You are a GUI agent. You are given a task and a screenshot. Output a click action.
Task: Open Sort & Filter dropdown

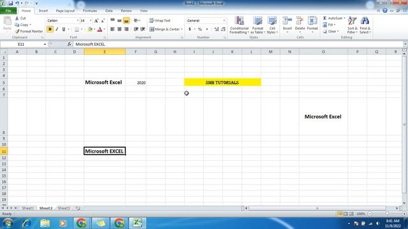coord(353,25)
